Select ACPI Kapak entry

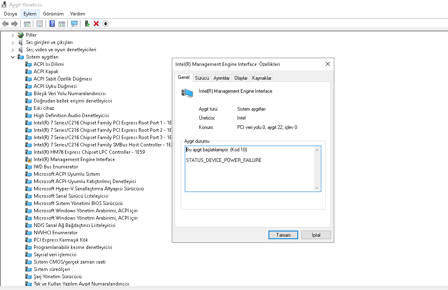tap(46, 72)
